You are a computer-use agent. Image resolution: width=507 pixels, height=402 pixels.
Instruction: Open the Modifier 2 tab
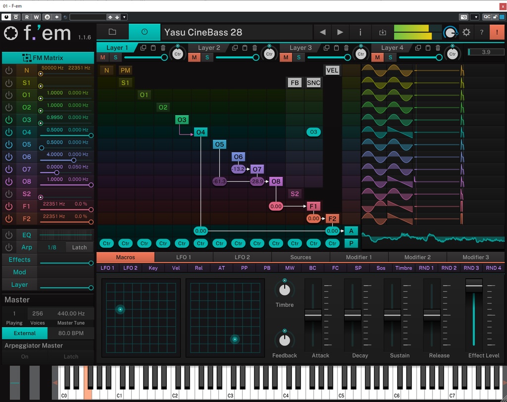pos(417,257)
